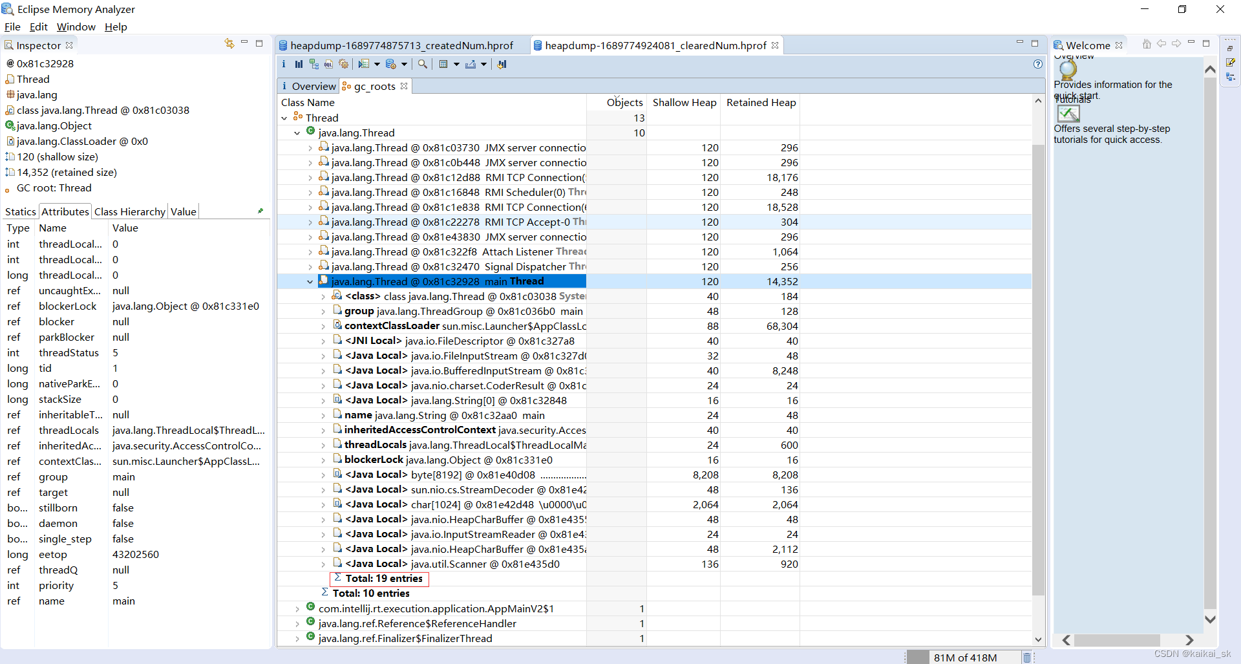Expand the Signal Dispatcher Thread row
The width and height of the screenshot is (1241, 664).
[310, 267]
